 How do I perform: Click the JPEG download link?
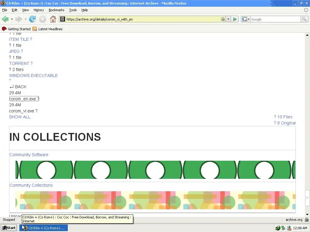click(x=16, y=51)
